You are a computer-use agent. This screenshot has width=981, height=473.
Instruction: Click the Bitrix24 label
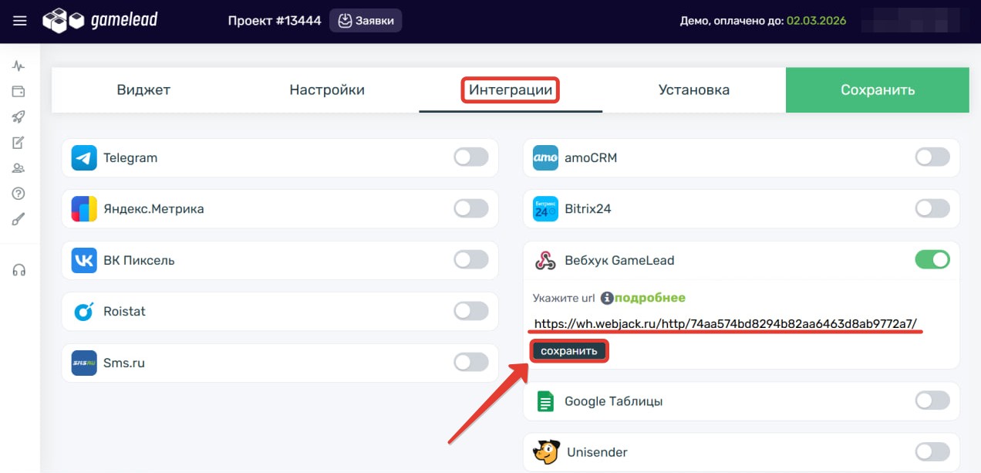[x=588, y=209]
